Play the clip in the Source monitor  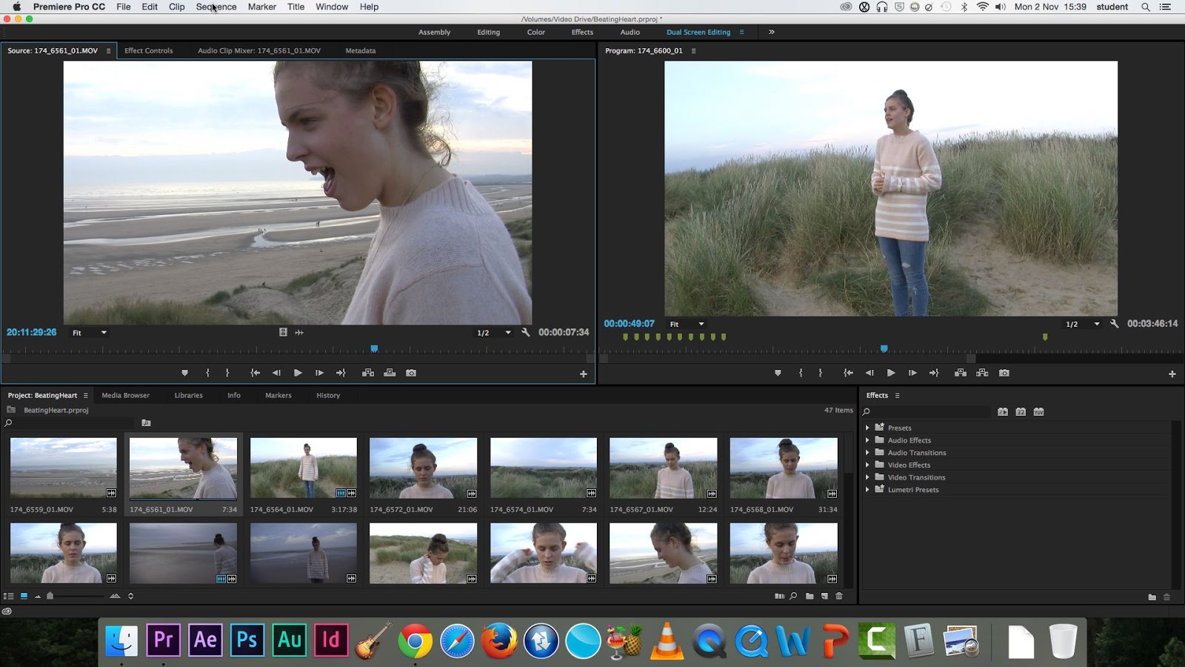pyautogui.click(x=298, y=373)
